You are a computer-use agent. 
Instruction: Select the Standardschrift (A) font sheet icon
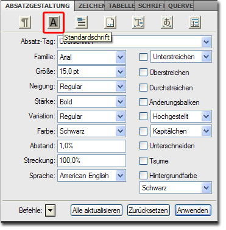click(54, 22)
